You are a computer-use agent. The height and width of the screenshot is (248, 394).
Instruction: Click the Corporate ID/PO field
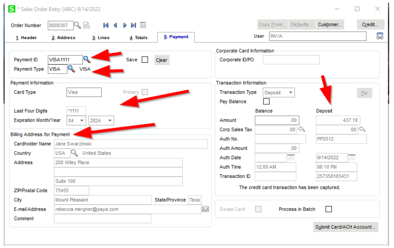pyautogui.click(x=291, y=60)
